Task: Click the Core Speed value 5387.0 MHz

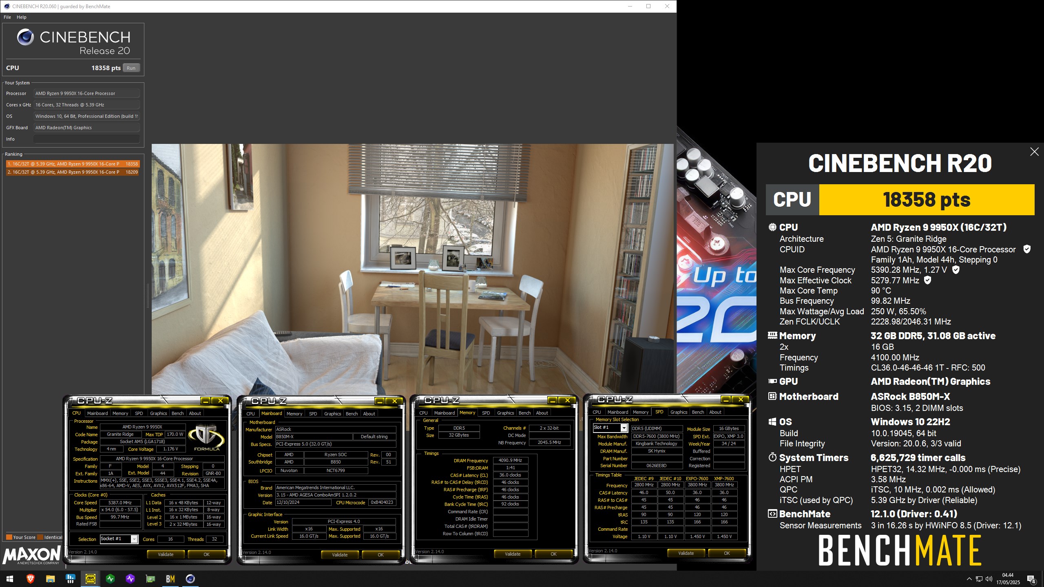Action: pos(120,503)
